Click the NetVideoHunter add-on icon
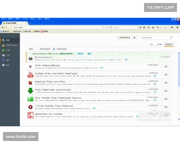Image resolution: width=180 pixels, height=144 pixels. (x=30, y=58)
